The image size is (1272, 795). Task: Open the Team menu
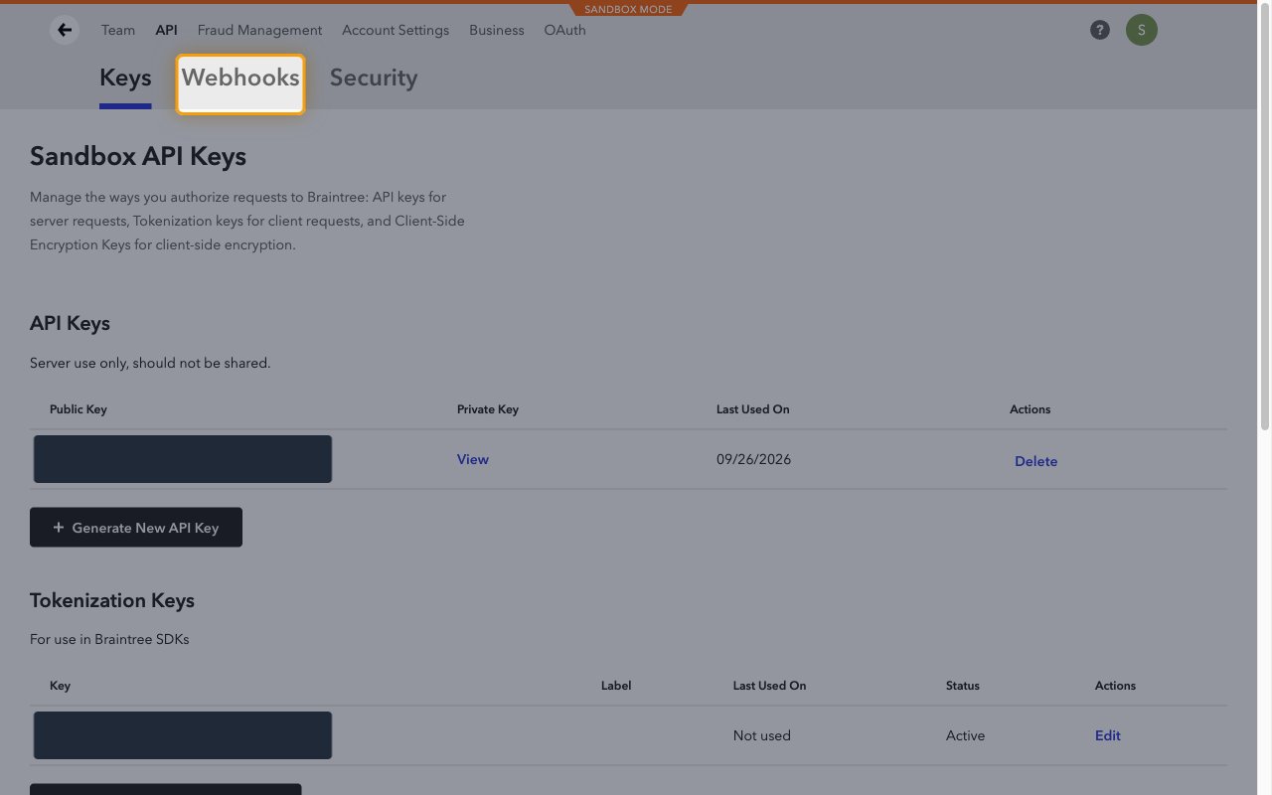coord(118,30)
